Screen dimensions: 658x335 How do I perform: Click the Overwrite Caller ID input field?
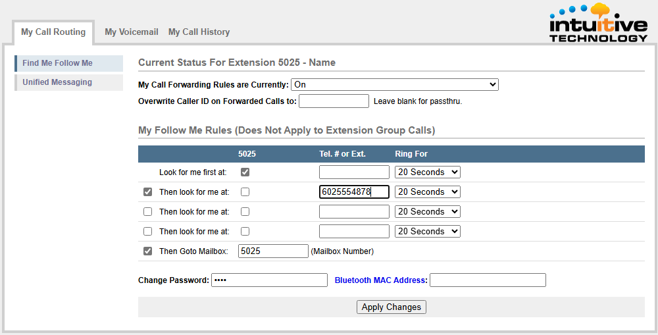pyautogui.click(x=334, y=101)
